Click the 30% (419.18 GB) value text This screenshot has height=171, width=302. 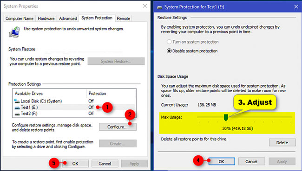pyautogui.click(x=237, y=128)
